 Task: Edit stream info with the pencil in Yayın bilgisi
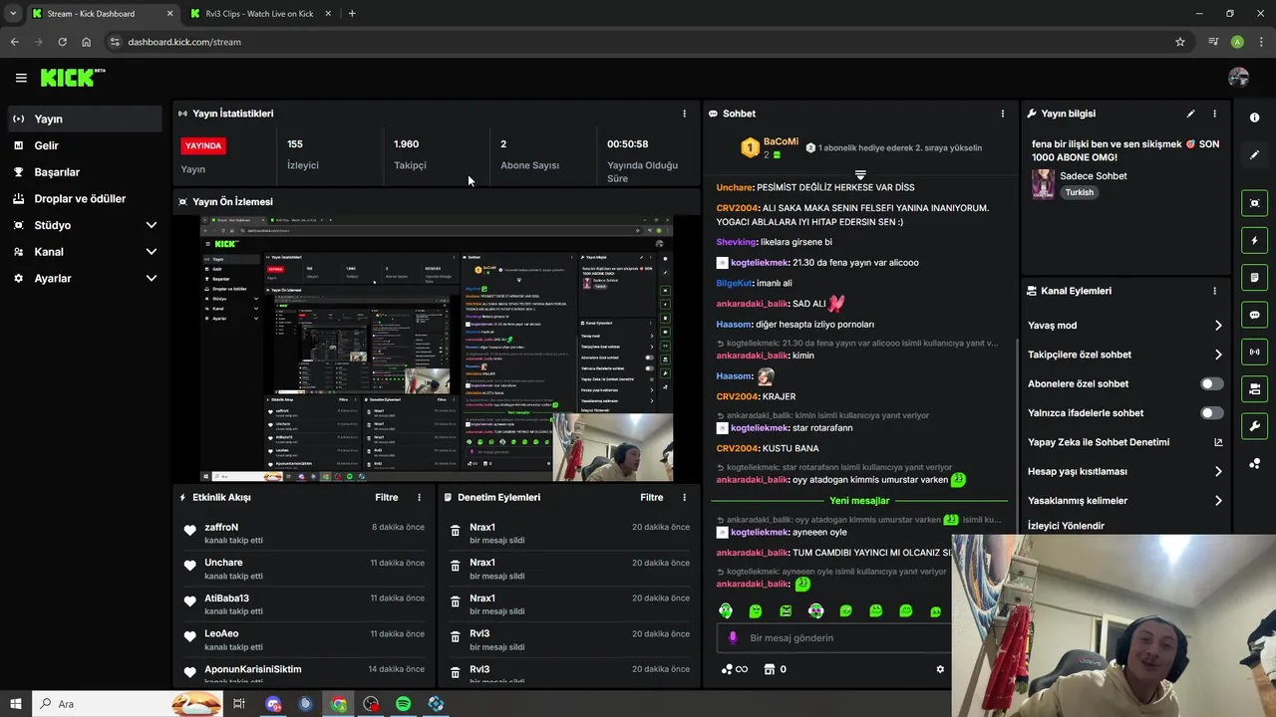[1190, 114]
